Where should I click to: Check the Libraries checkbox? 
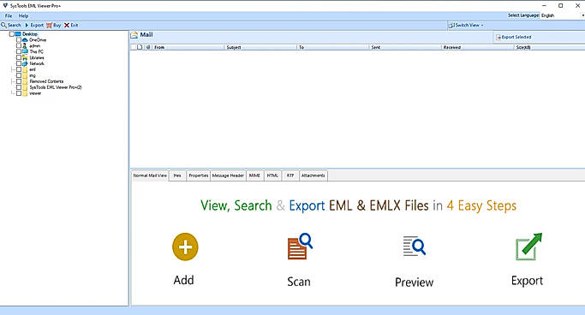pyautogui.click(x=19, y=57)
